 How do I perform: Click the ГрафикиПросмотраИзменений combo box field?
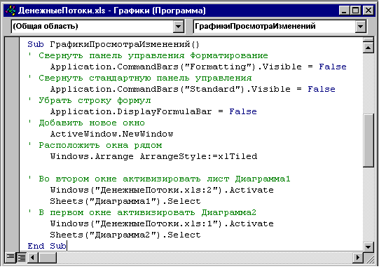coord(280,27)
